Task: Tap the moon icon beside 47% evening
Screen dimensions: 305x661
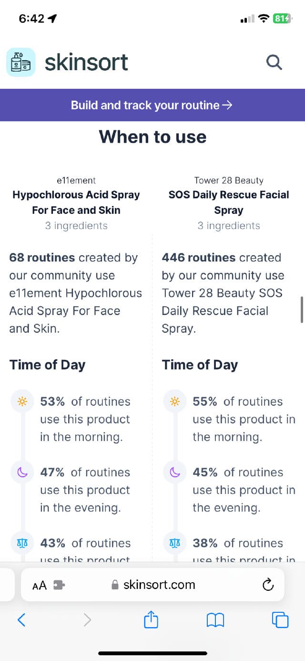Action: pyautogui.click(x=22, y=472)
